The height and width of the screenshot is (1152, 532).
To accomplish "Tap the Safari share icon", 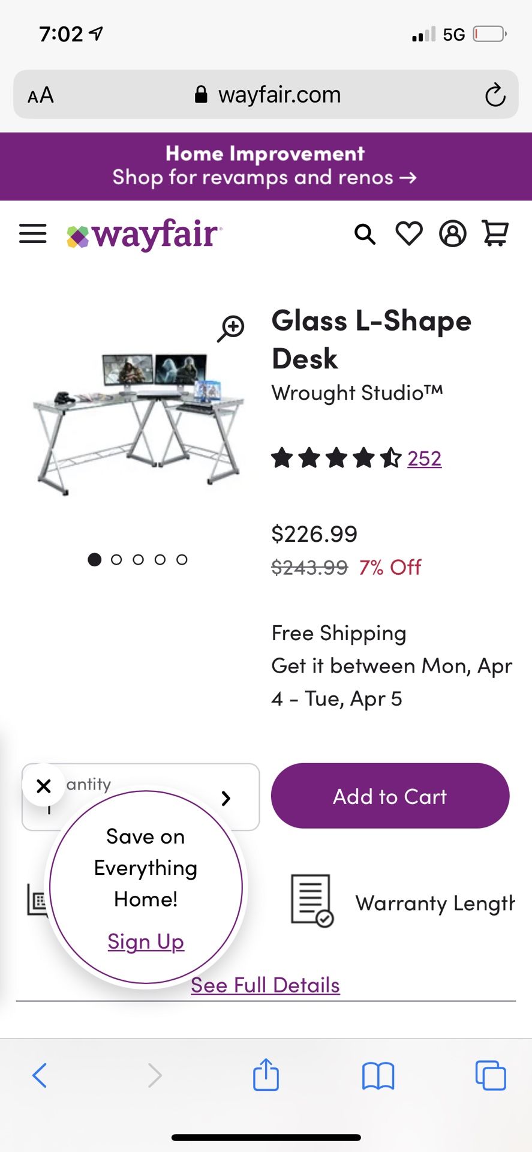I will coord(266,1075).
